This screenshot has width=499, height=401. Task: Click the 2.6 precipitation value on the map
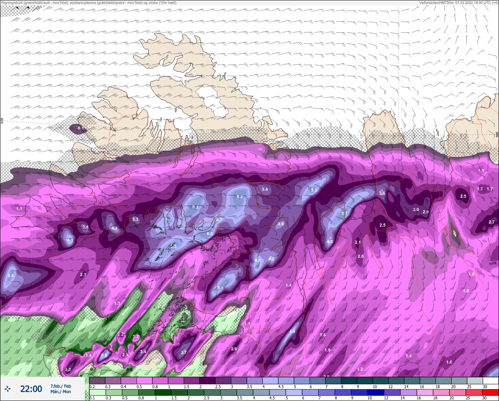point(234,349)
